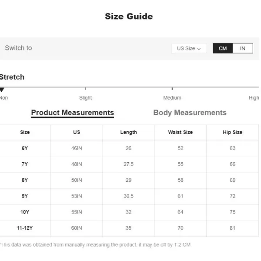Click the High label on stretch scale
The width and height of the screenshot is (261, 261).
click(254, 98)
